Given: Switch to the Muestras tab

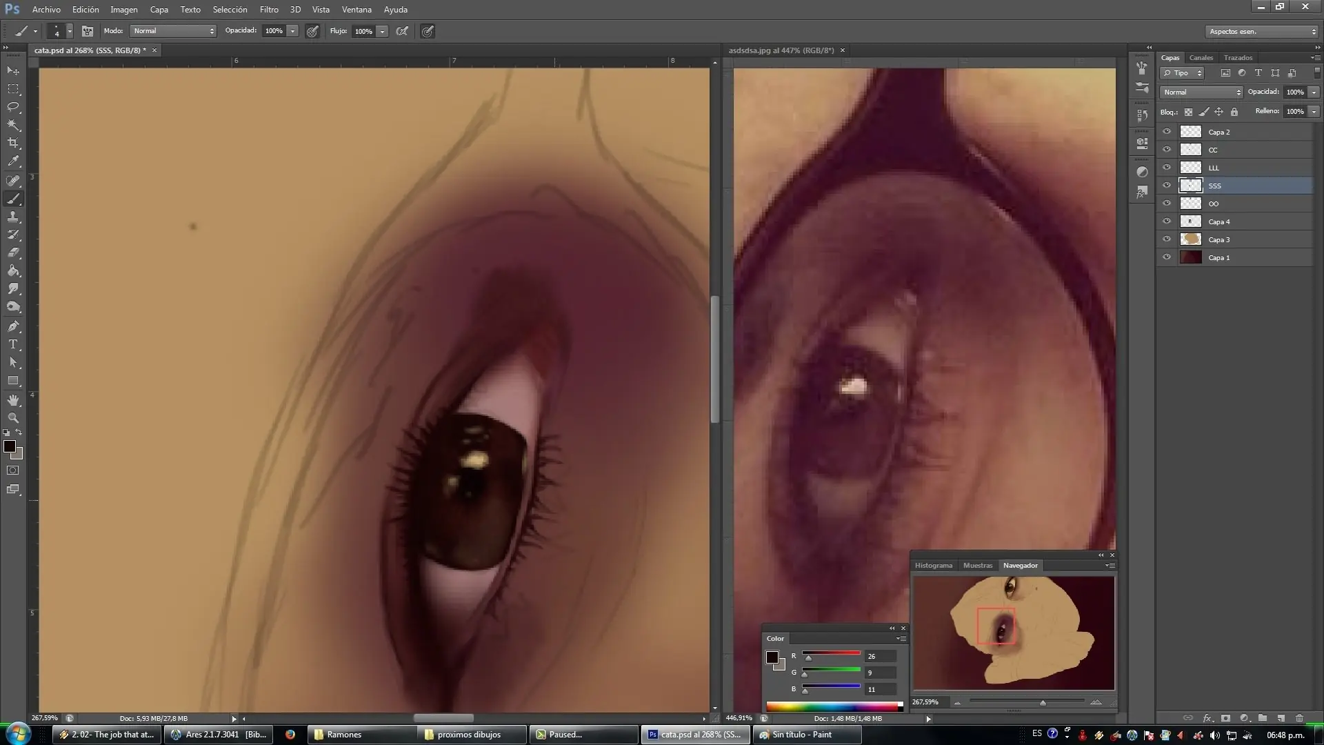Looking at the screenshot, I should click(977, 566).
